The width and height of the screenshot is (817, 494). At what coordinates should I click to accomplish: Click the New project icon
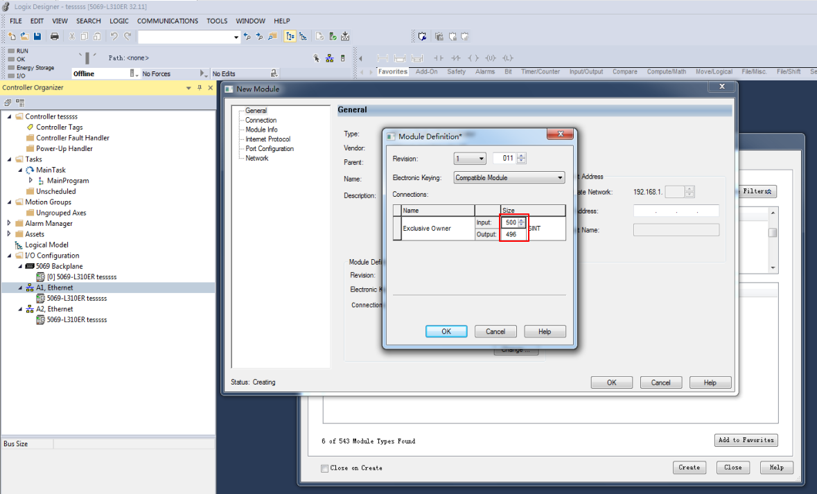[12, 37]
